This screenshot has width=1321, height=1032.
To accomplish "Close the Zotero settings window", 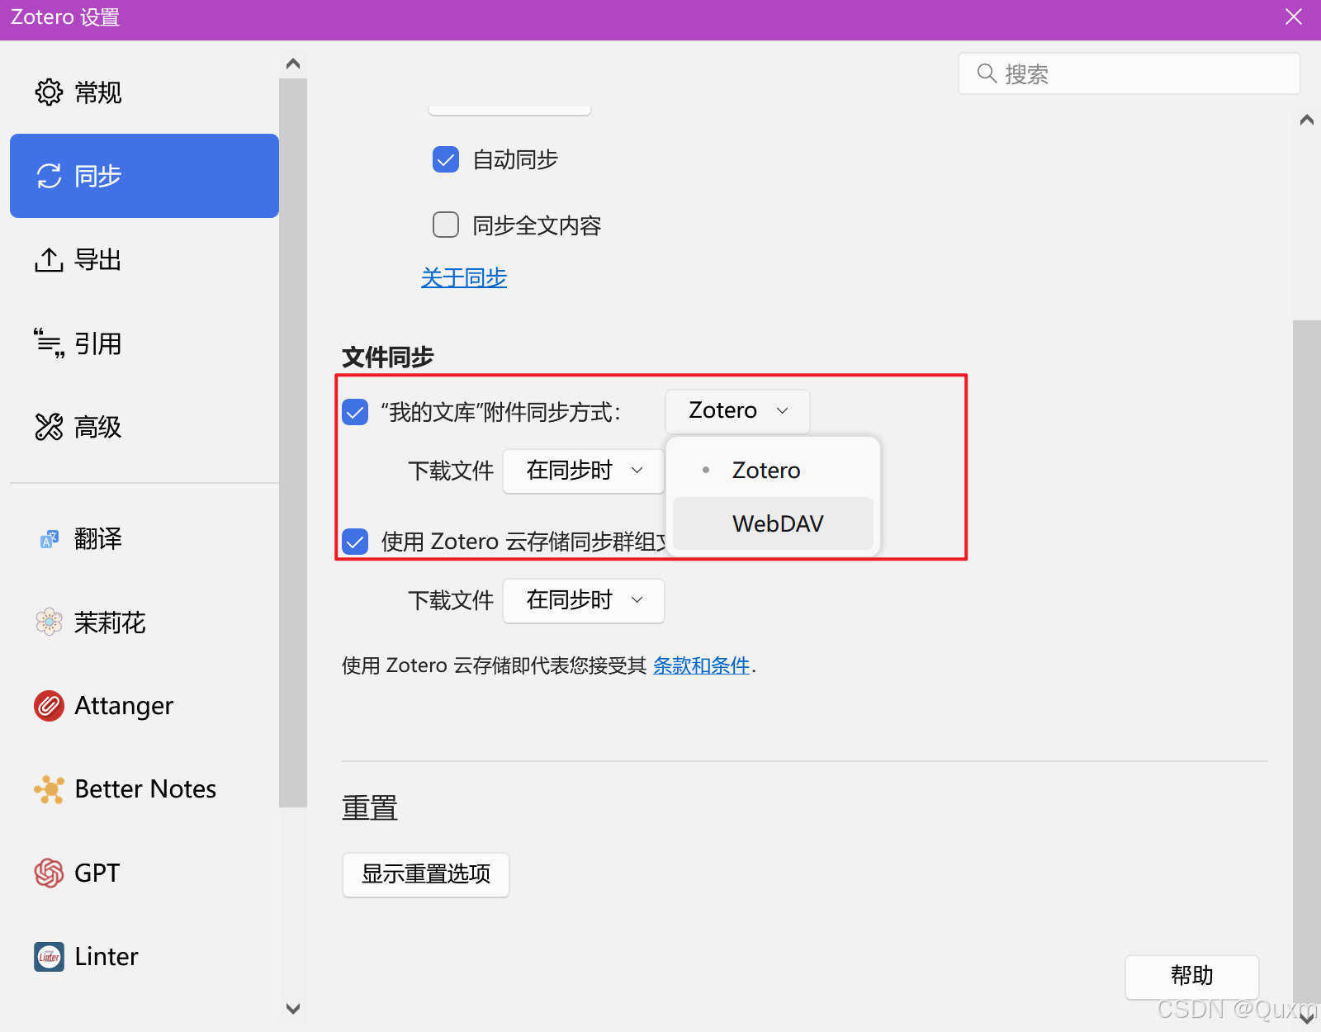I will [1294, 17].
